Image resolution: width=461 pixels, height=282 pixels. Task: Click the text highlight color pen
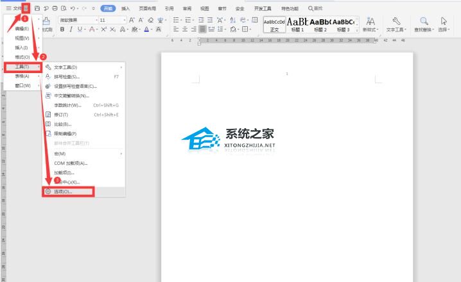click(x=134, y=29)
